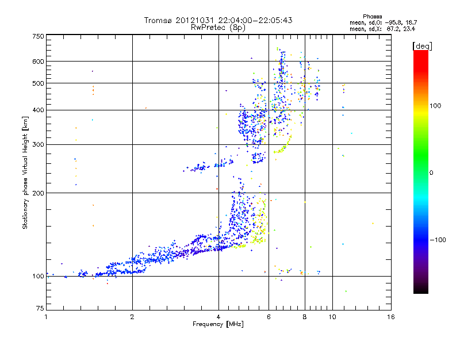Click the "RwPretec (8p)" subtitle
This screenshot has width=460, height=345.
pyautogui.click(x=218, y=28)
